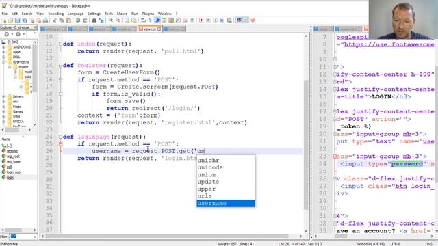Open the Filter dropdown arrow

[x=35, y=236]
